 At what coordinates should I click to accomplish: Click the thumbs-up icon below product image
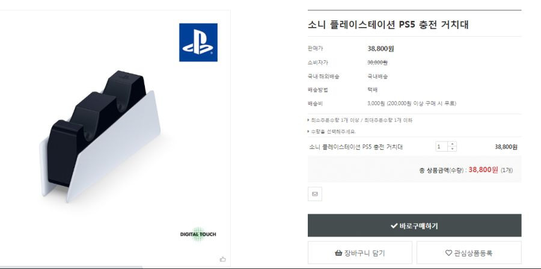222,259
